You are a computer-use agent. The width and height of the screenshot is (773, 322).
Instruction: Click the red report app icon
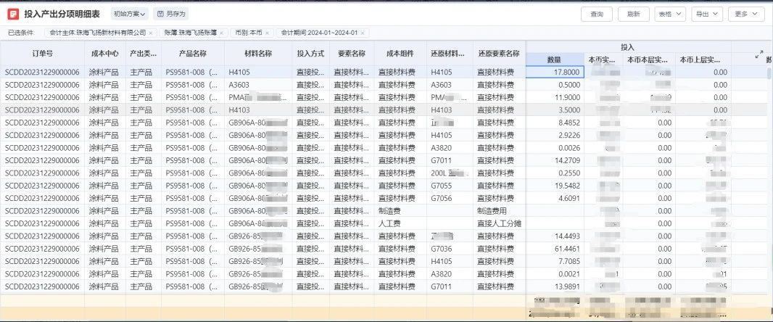coord(12,14)
